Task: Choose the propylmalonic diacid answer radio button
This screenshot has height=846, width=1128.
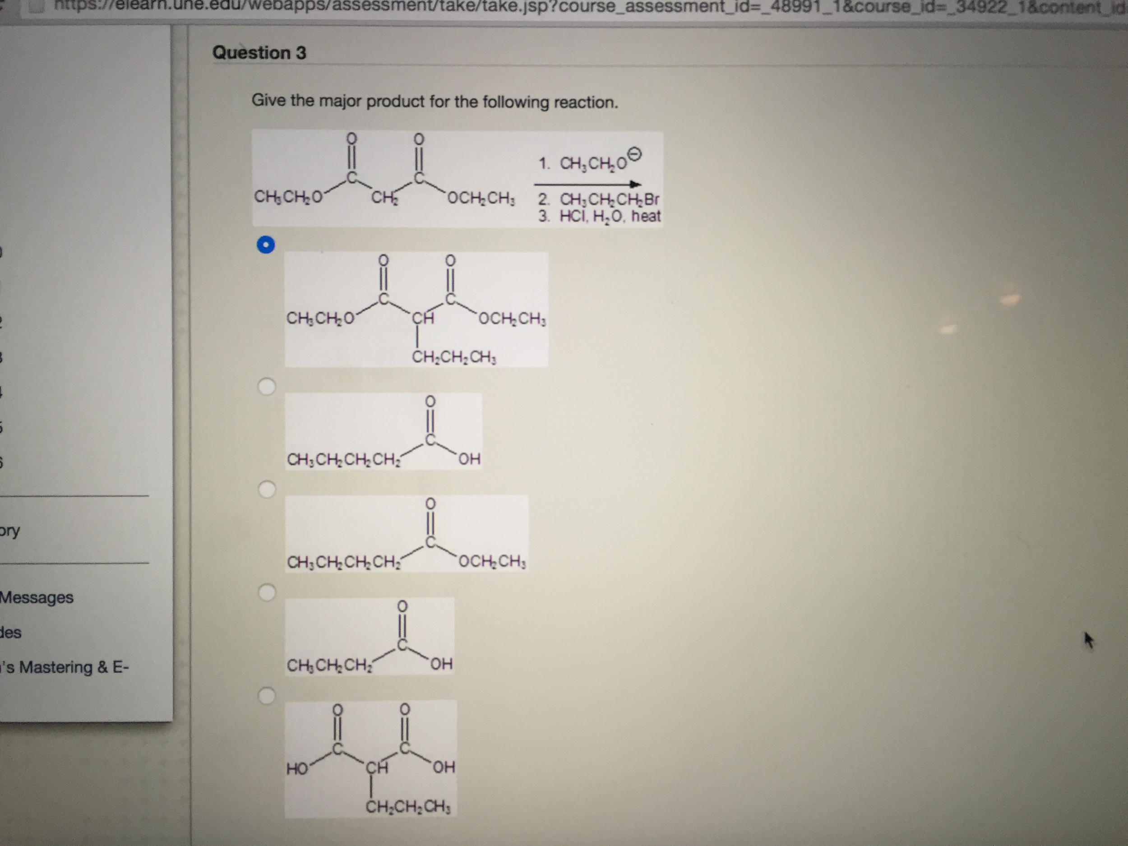Action: 266,696
